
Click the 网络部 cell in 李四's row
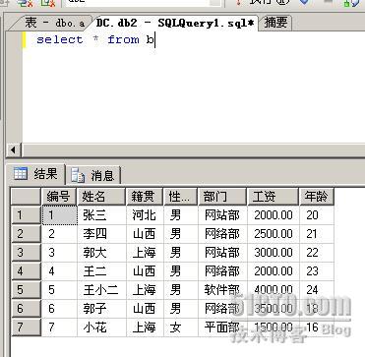[222, 234]
